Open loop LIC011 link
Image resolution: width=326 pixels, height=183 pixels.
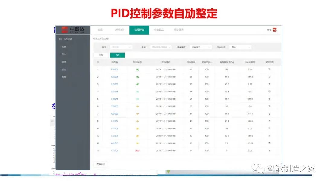click(115, 91)
